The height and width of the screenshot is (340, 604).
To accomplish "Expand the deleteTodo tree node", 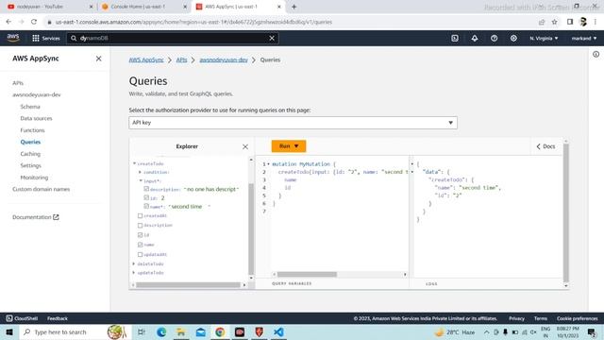I will pos(134,263).
